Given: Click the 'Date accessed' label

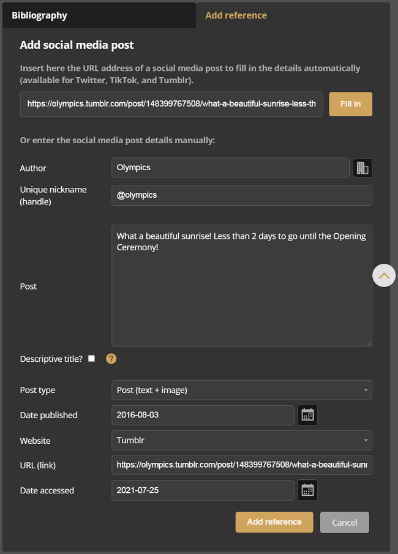Looking at the screenshot, I should point(47,490).
